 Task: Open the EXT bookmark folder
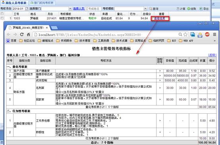172,41
